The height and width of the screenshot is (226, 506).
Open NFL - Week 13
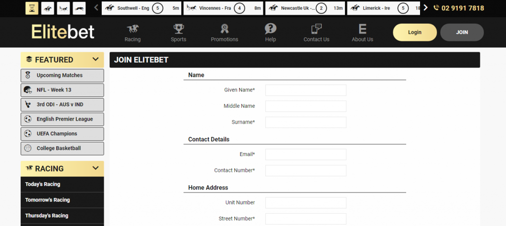(62, 90)
